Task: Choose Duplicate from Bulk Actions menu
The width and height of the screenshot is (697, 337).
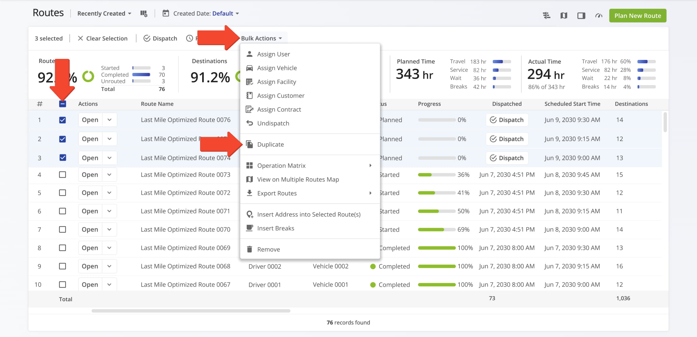Action: tap(270, 144)
